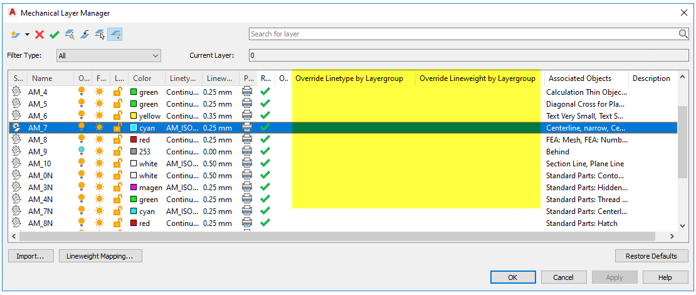Click the red X delete layer icon
Screen dimensions: 696x295
coord(40,35)
